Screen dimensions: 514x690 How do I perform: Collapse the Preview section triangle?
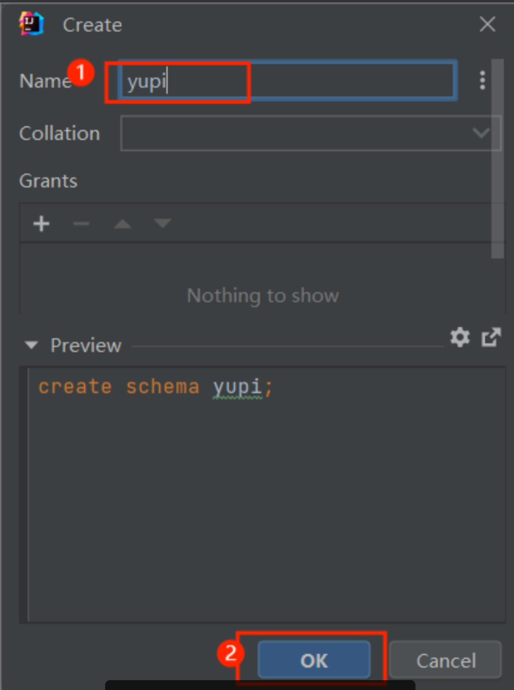[32, 346]
